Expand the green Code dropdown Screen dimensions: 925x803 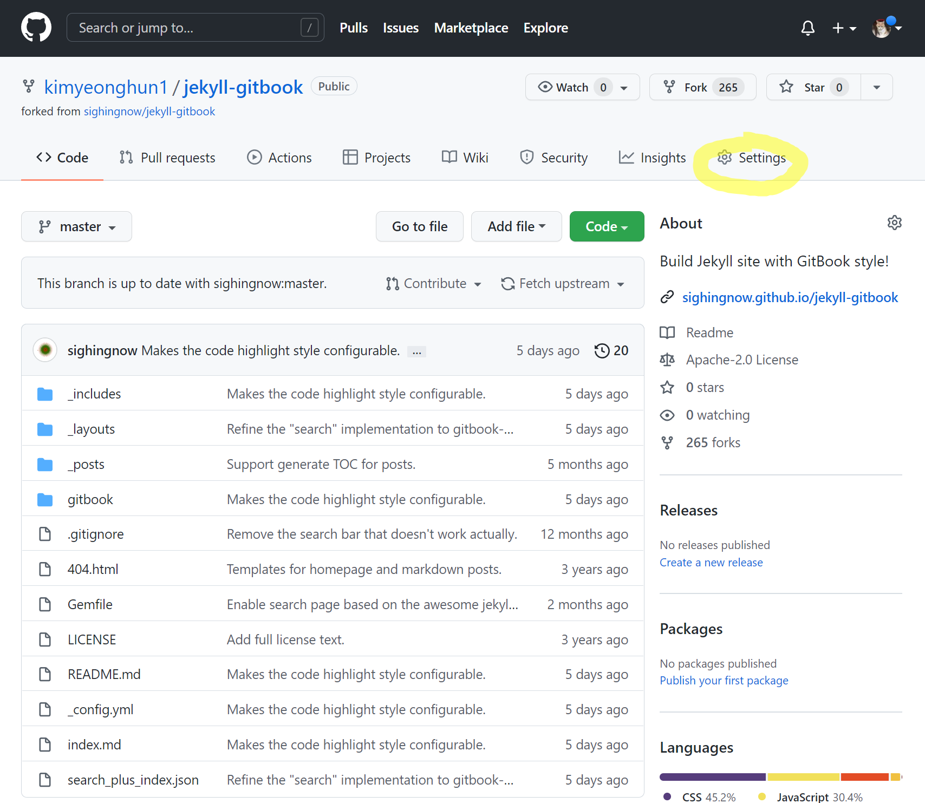[607, 226]
